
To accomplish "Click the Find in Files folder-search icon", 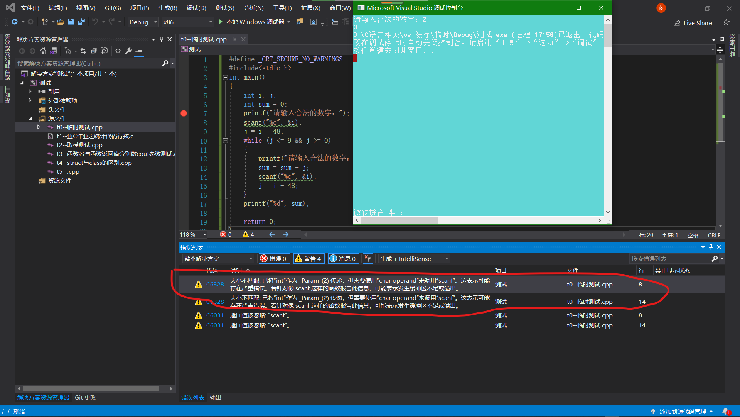I will [x=300, y=22].
